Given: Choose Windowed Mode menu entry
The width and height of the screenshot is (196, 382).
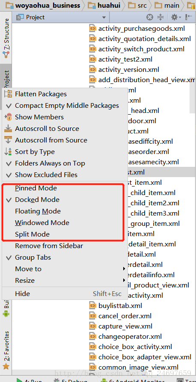Looking at the screenshot, I should click(x=42, y=223).
